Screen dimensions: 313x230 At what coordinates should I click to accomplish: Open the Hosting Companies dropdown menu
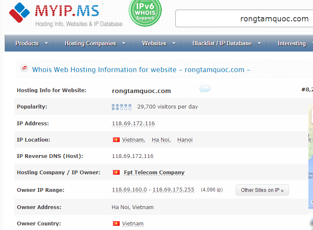pos(95,43)
